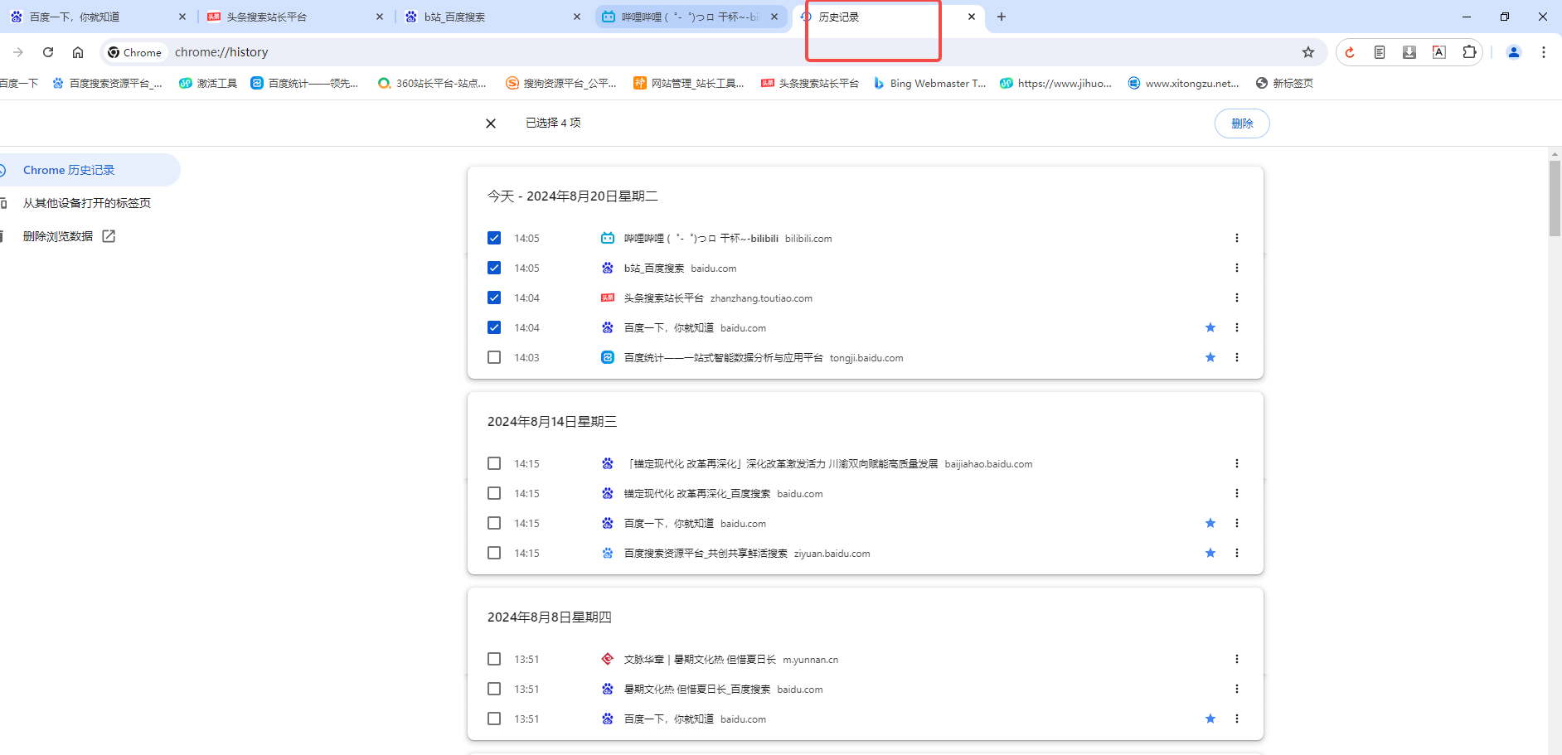1562x755 pixels.
Task: Click the star on 13:51 百度一下 row
Action: pyautogui.click(x=1210, y=719)
